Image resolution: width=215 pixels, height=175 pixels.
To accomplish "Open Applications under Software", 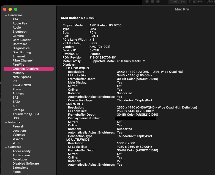I will click(x=21, y=155).
